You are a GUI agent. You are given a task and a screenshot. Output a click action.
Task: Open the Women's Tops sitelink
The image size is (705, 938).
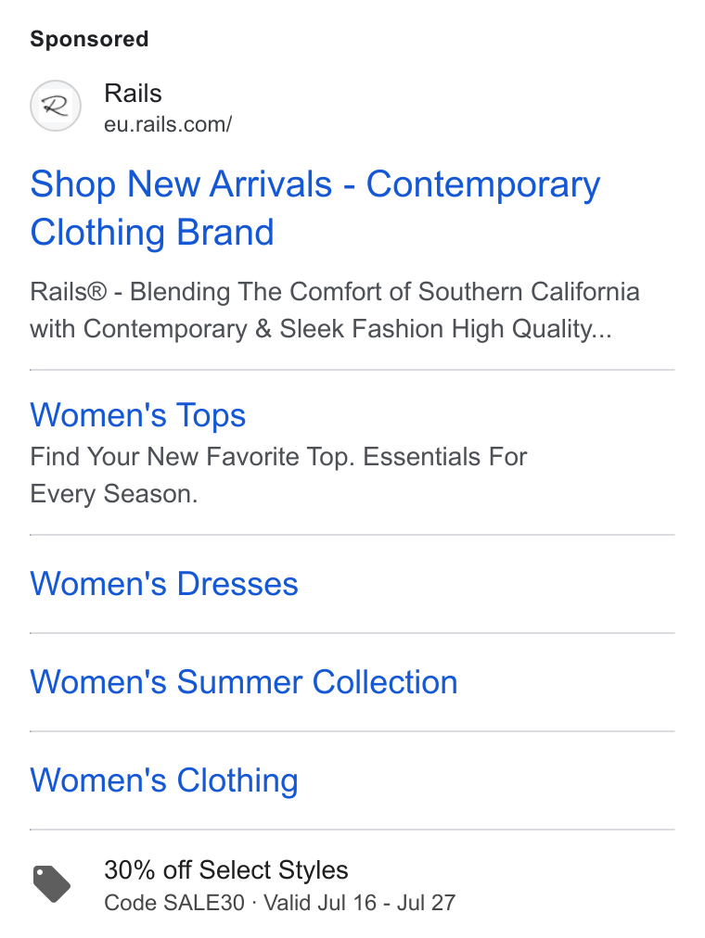[x=137, y=414]
